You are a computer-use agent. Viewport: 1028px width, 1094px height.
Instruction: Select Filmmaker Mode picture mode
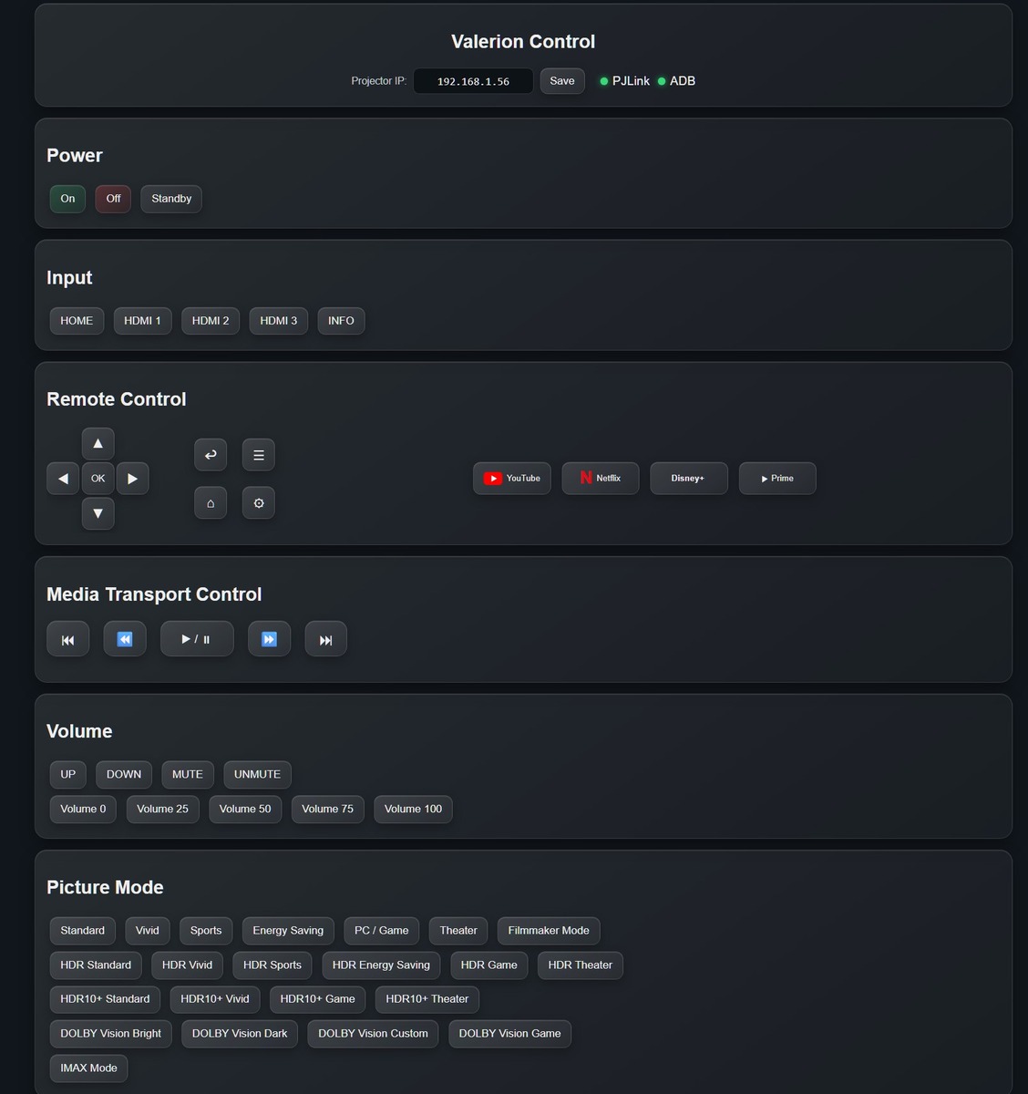[x=549, y=931]
